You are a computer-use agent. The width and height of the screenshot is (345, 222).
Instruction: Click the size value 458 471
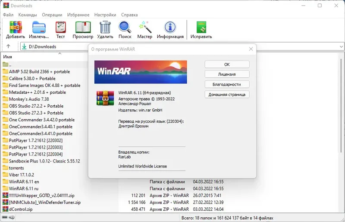point(138,209)
